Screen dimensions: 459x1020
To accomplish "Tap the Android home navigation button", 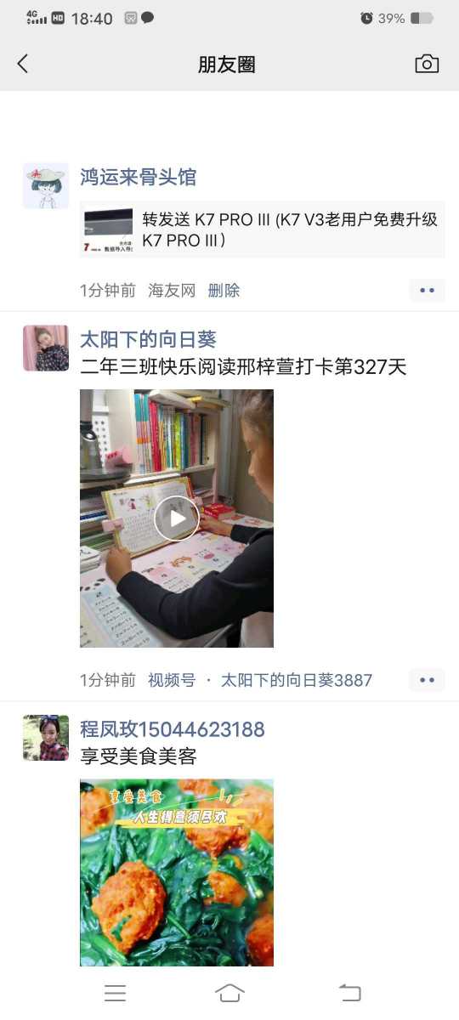I will 229,993.
